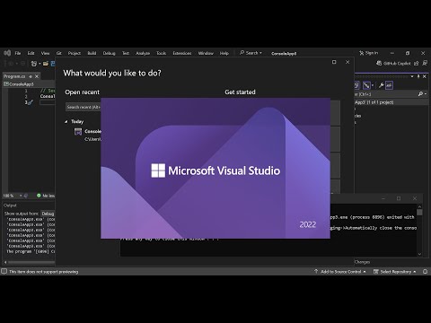
Task: Click the Save toolbar icon
Action: [53, 64]
